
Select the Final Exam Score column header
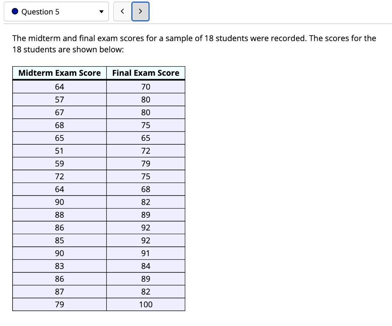click(x=145, y=73)
